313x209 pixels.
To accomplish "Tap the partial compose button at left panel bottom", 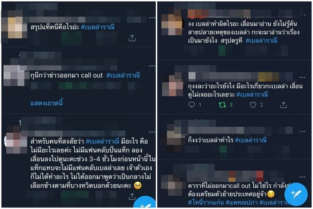I will [x=145, y=203].
